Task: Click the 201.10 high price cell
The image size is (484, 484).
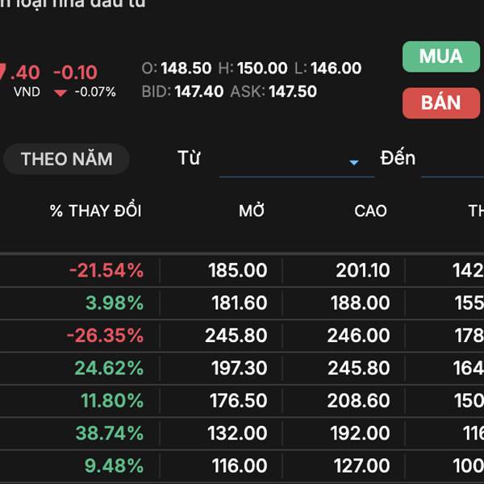Action: pos(362,270)
